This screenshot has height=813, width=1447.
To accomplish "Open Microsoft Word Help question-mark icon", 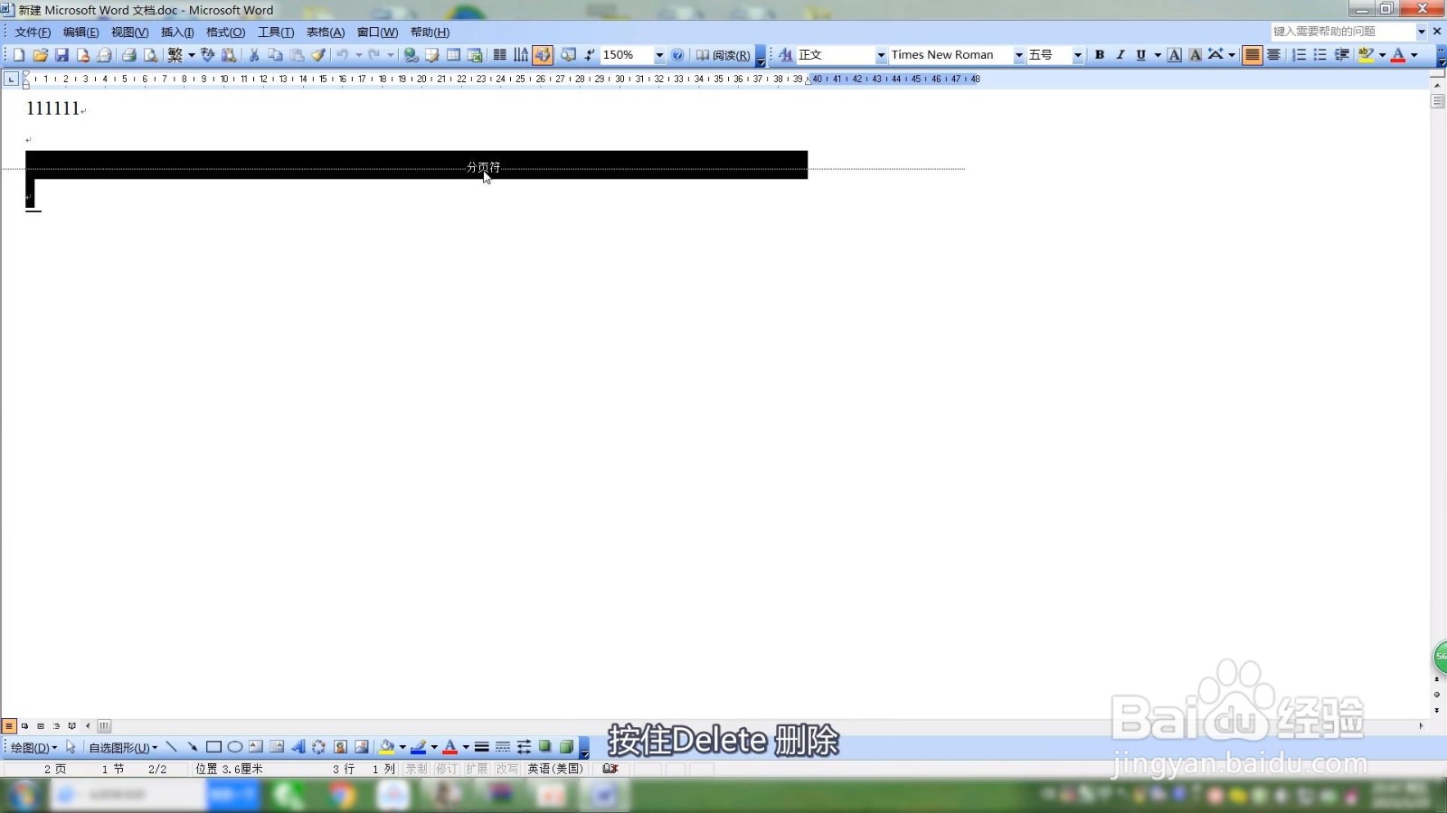I will point(677,55).
